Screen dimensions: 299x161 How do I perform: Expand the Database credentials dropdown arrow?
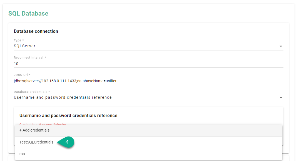point(281,98)
